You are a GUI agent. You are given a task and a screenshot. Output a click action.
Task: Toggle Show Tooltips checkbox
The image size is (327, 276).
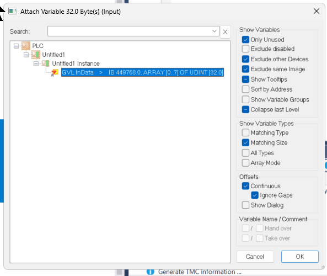click(x=245, y=79)
